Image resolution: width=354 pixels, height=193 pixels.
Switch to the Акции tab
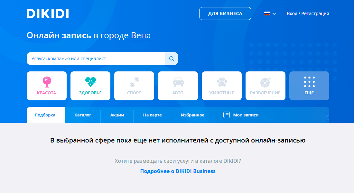pos(117,115)
